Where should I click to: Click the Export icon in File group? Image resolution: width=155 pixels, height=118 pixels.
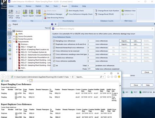[x=31, y=13]
